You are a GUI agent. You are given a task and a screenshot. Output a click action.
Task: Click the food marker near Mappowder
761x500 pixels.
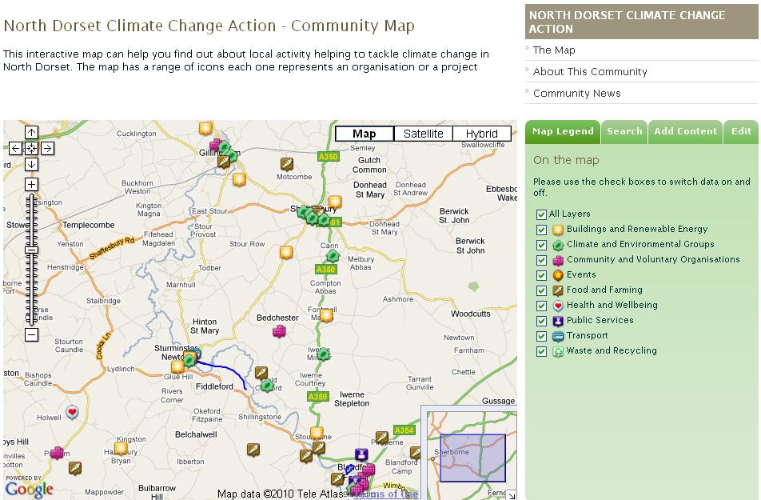click(x=75, y=468)
